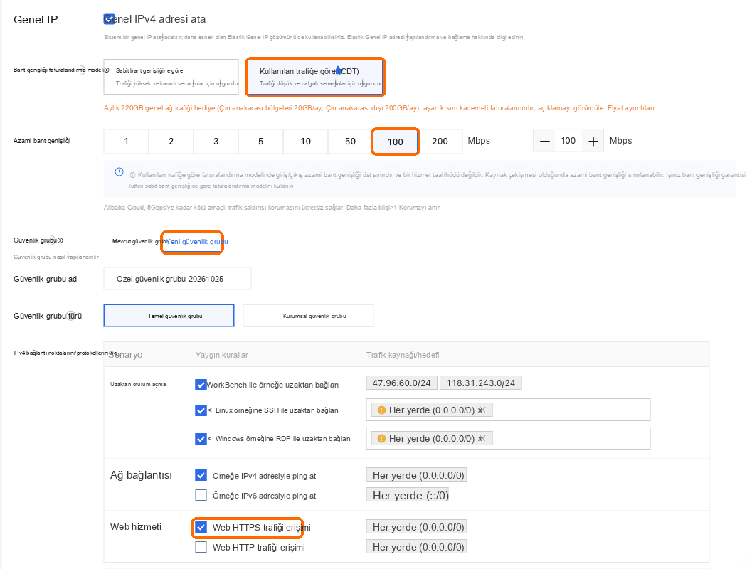
Task: Click the 47.96.60.0/24 source tag
Action: pyautogui.click(x=402, y=383)
